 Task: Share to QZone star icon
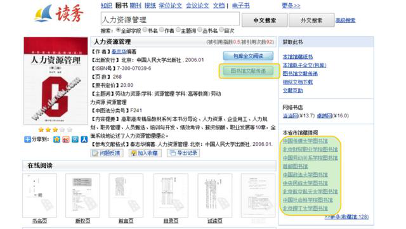56,140
